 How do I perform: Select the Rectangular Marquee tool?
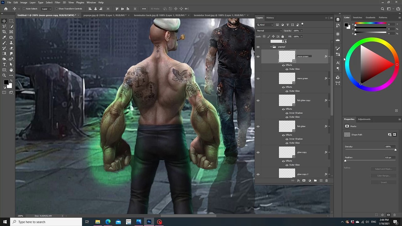pyautogui.click(x=11, y=21)
